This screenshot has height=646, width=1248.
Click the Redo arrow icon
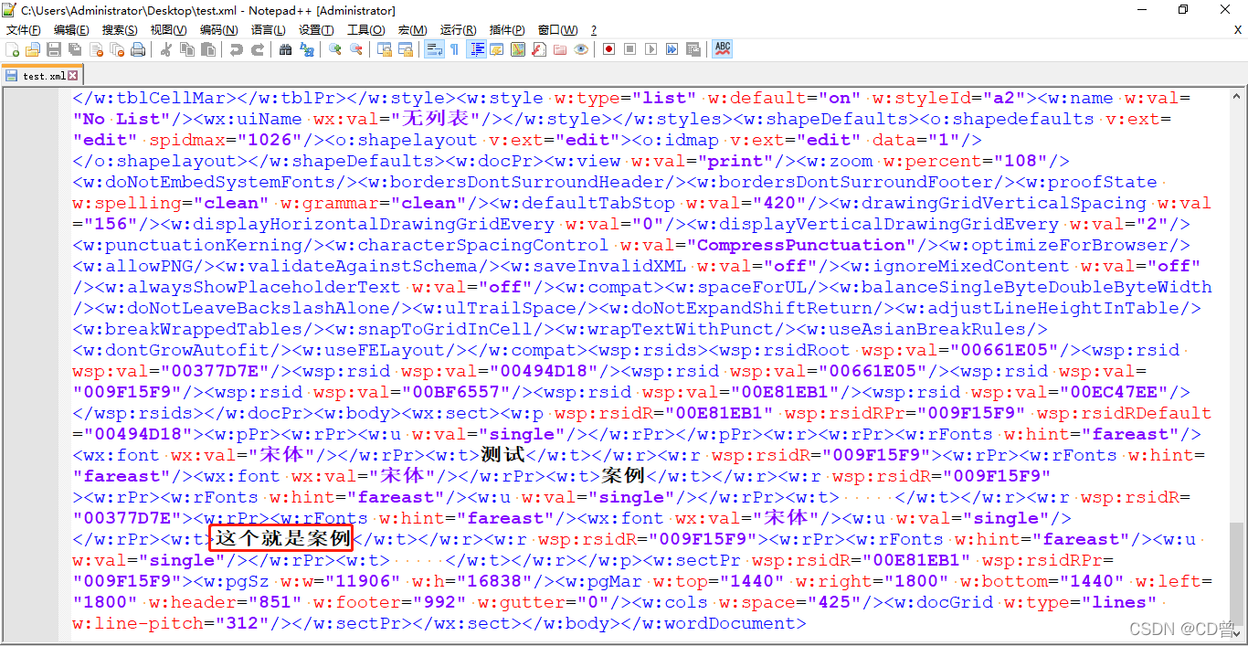(x=257, y=49)
